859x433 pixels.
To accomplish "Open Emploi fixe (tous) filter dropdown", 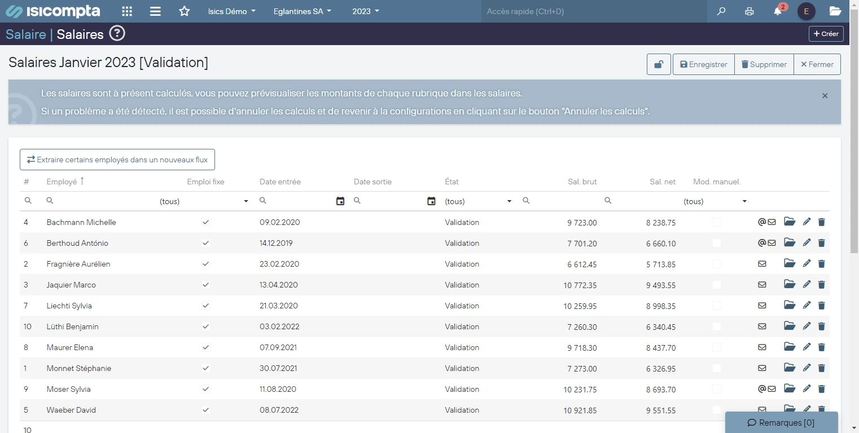I will [204, 201].
